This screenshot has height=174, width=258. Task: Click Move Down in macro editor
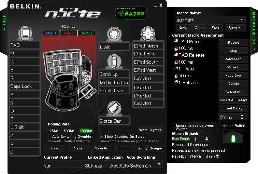pyautogui.click(x=233, y=76)
